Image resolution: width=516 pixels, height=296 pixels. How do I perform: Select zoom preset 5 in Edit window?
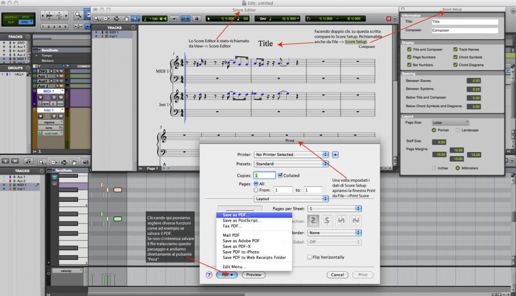pyautogui.click(x=65, y=26)
